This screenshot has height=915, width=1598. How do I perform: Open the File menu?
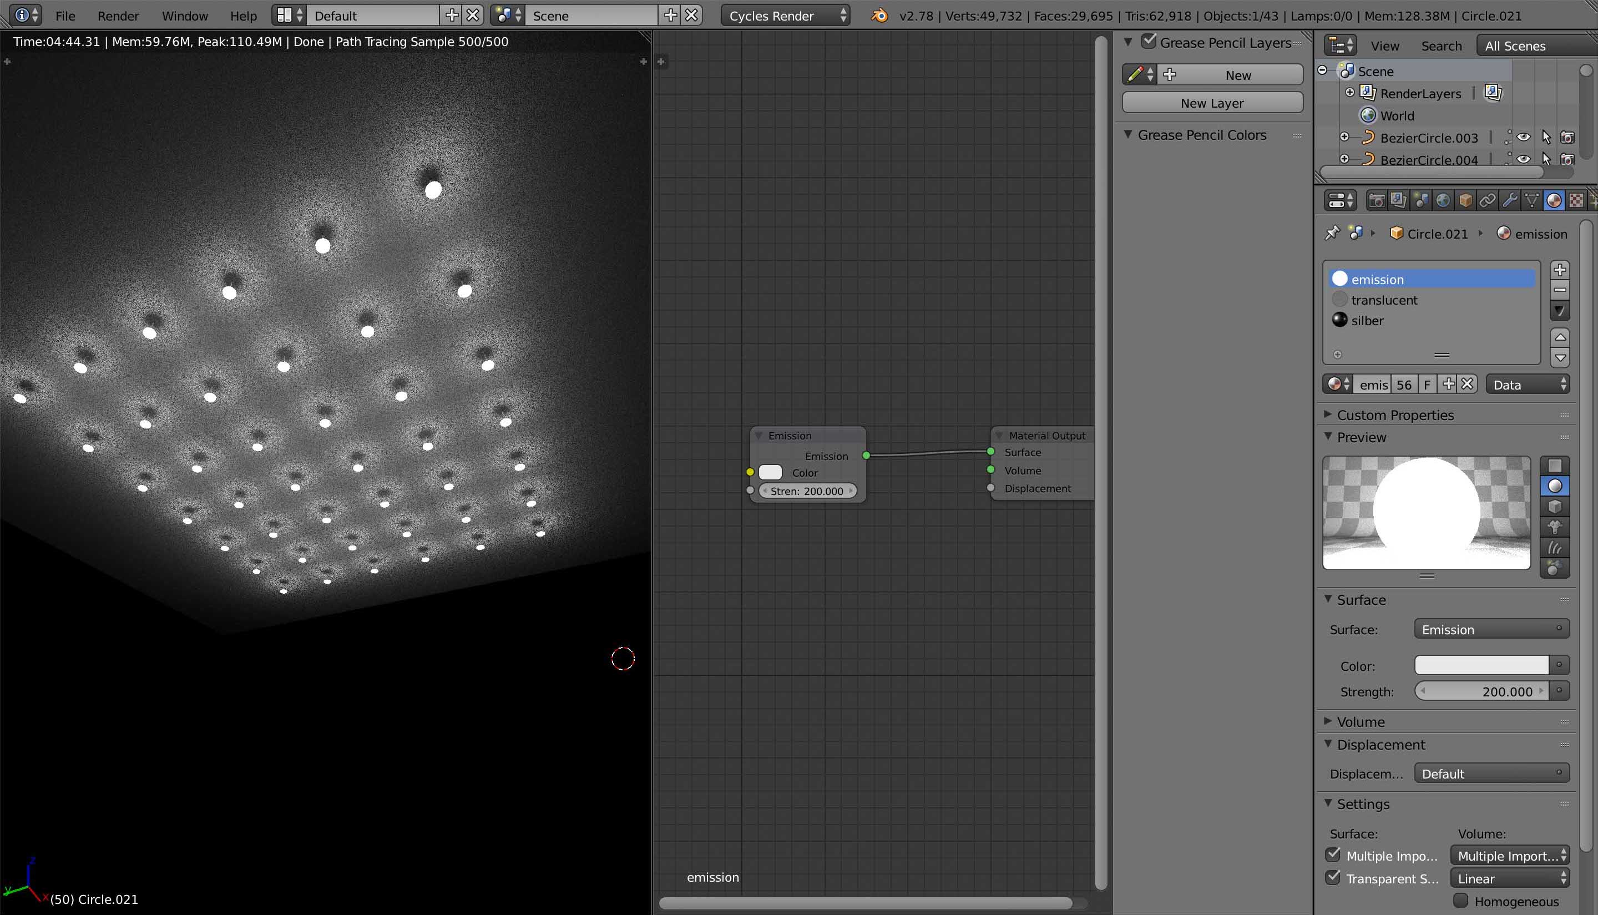[65, 16]
